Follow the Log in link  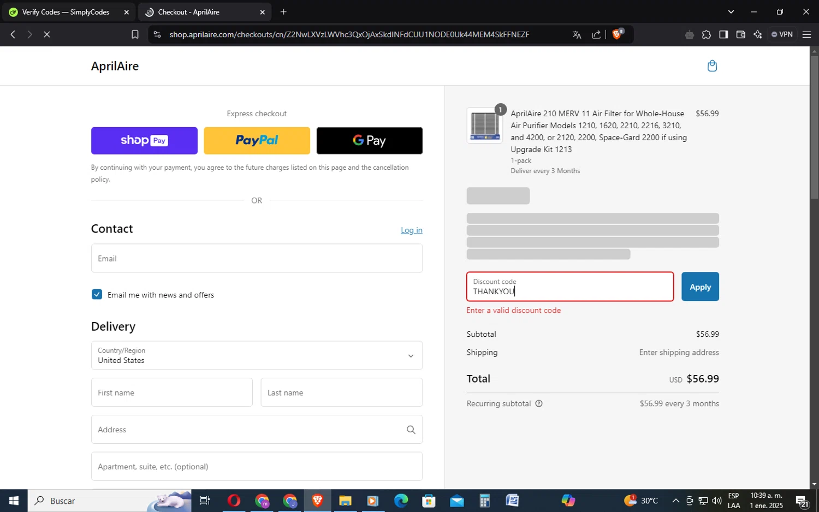pyautogui.click(x=412, y=230)
